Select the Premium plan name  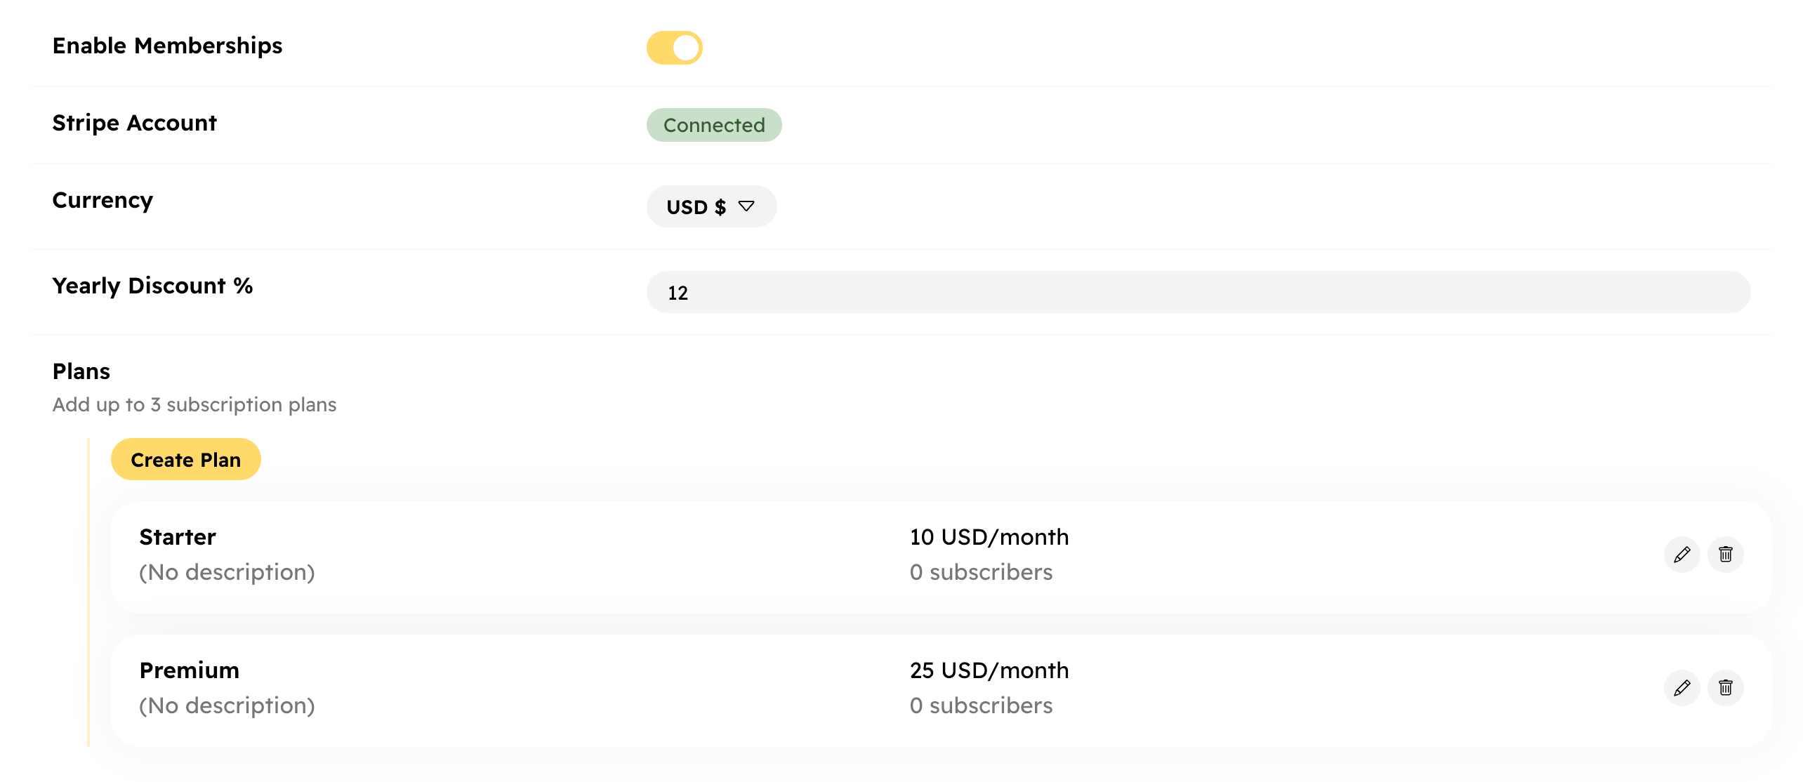[x=189, y=670]
